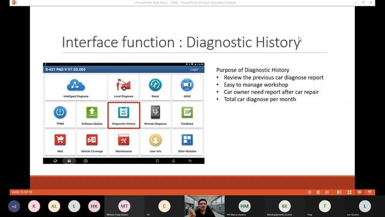Image resolution: width=385 pixels, height=217 pixels.
Task: Click slide title 'Interface function : Diagnostic History'
Action: [181, 42]
